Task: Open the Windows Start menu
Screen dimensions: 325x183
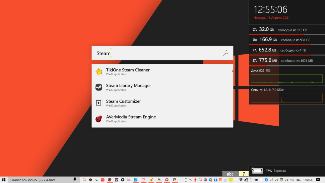Action: point(4,179)
